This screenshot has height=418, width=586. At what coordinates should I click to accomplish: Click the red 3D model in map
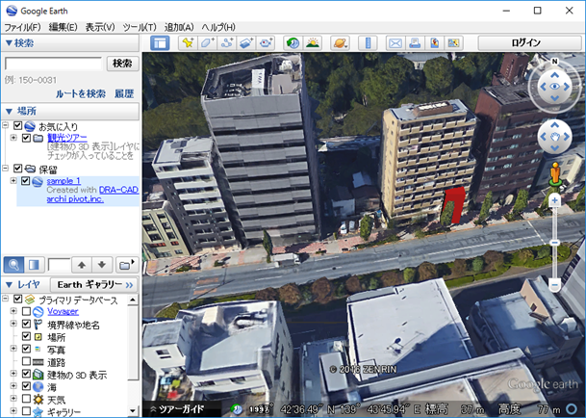click(x=456, y=204)
